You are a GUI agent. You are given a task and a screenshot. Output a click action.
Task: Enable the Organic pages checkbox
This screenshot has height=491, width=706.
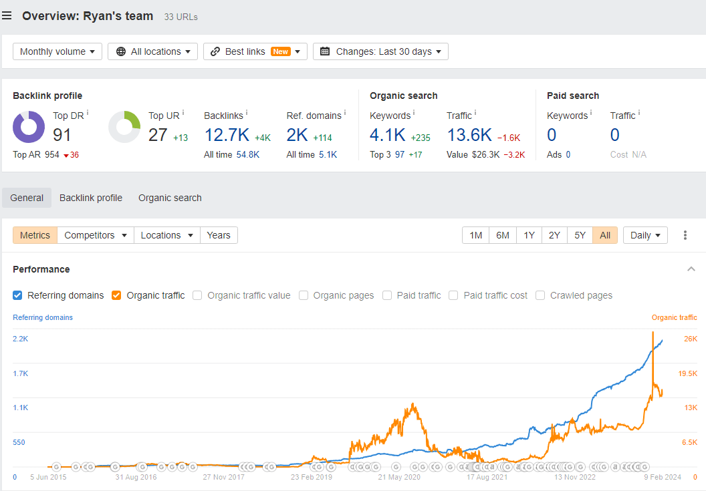(x=304, y=295)
